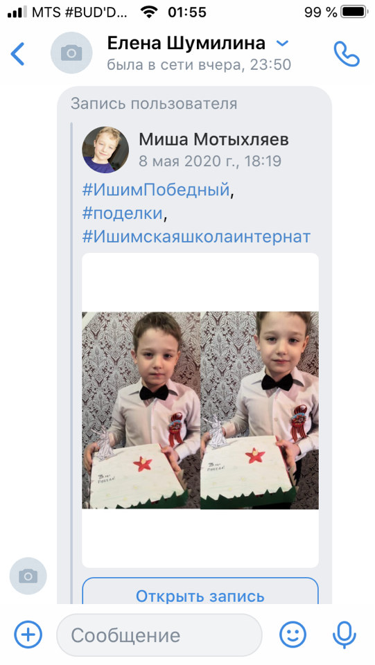The height and width of the screenshot is (665, 375).
Task: Start a call with the phone icon
Action: click(347, 53)
